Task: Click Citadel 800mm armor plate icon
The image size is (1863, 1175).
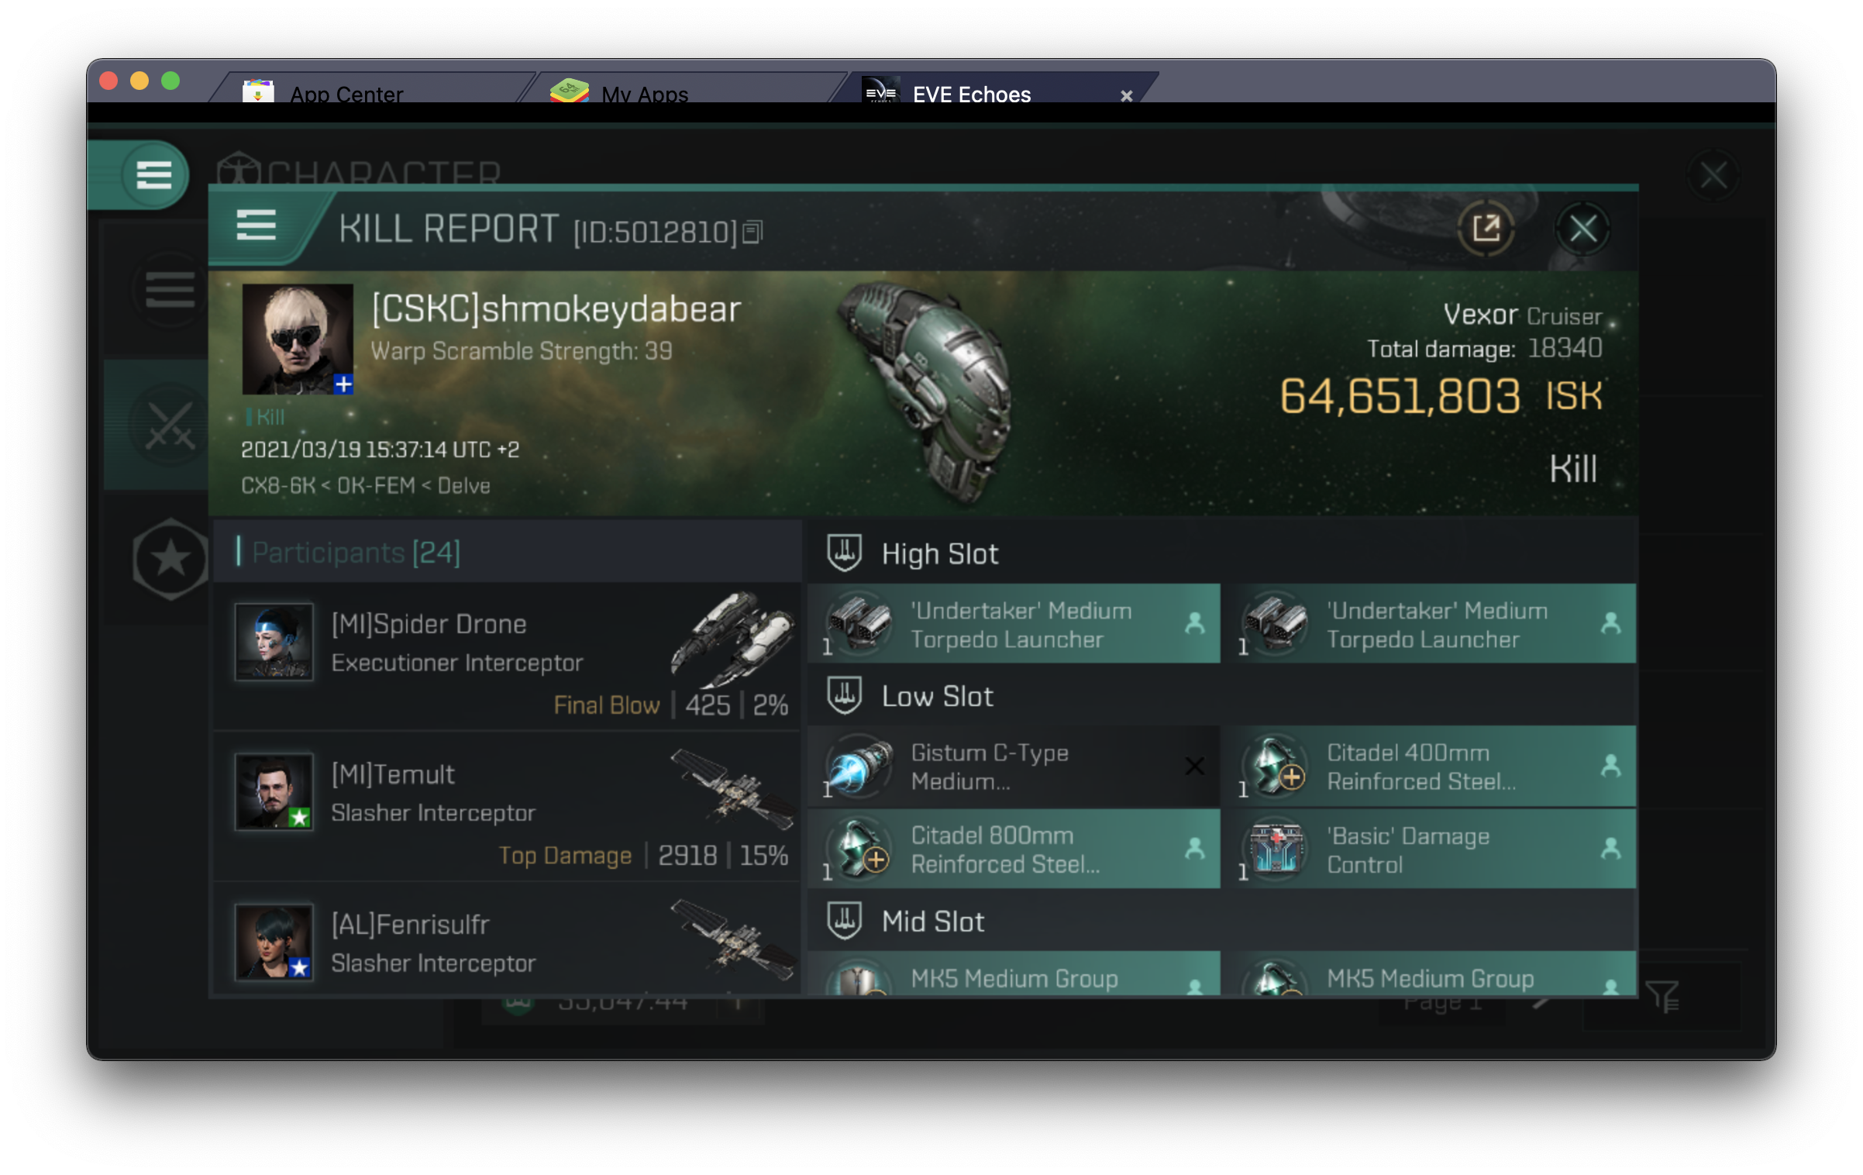Action: [859, 849]
